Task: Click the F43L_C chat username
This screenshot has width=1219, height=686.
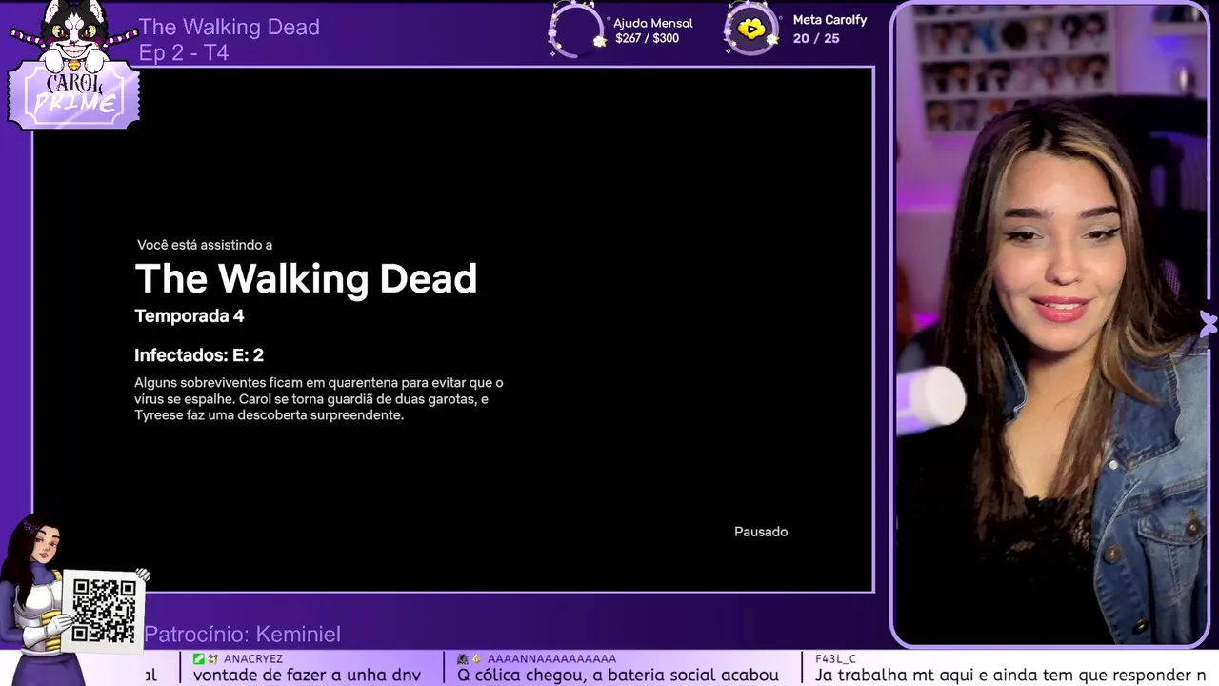Action: (836, 658)
